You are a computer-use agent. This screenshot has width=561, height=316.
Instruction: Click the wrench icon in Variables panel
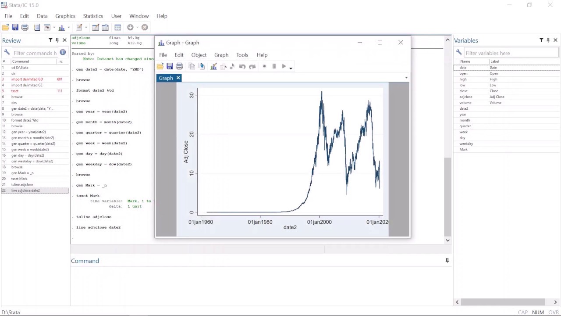(458, 53)
